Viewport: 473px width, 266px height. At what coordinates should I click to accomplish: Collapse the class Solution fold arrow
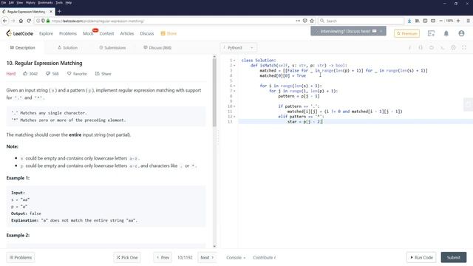pyautogui.click(x=234, y=61)
